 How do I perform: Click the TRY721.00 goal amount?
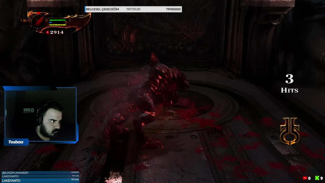pos(133,9)
